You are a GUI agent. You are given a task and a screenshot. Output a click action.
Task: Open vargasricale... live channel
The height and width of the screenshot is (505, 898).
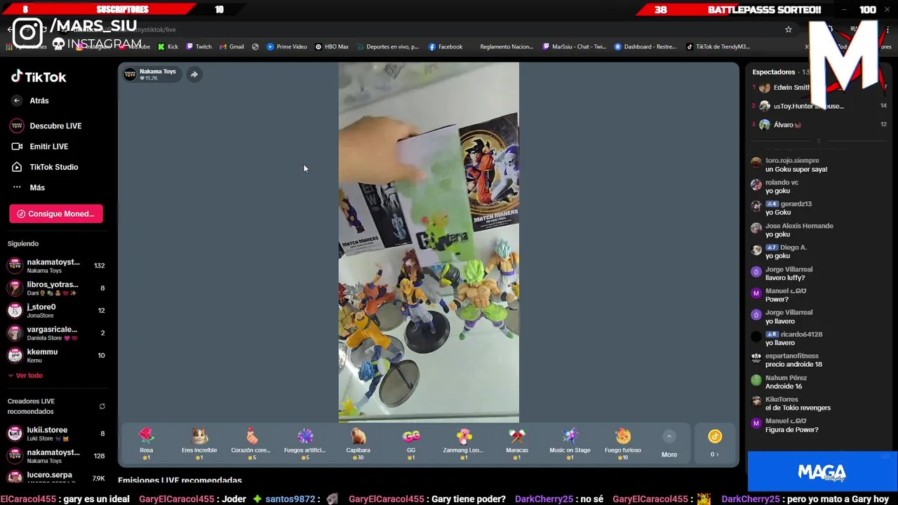(x=56, y=333)
